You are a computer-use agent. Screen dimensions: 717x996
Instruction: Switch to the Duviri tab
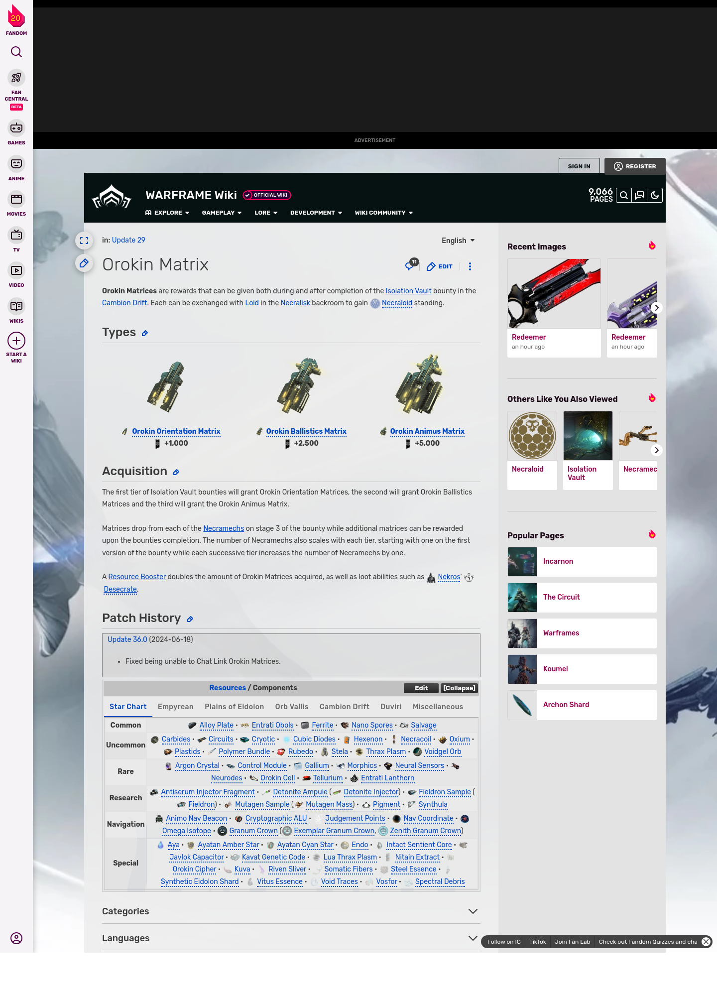pos(391,707)
